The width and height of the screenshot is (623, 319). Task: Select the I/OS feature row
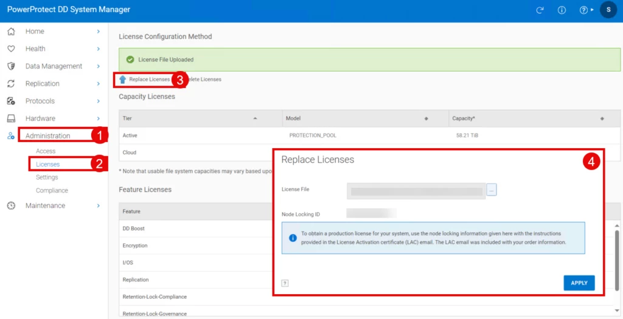pos(195,262)
